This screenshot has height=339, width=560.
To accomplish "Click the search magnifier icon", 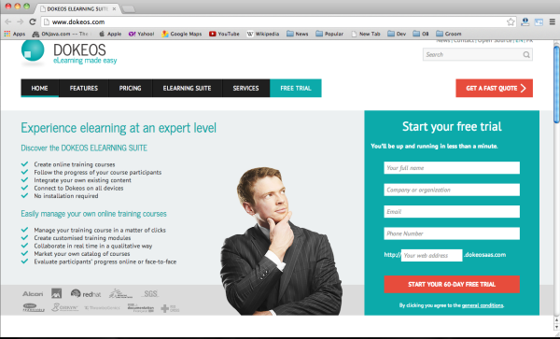I will click(x=526, y=55).
